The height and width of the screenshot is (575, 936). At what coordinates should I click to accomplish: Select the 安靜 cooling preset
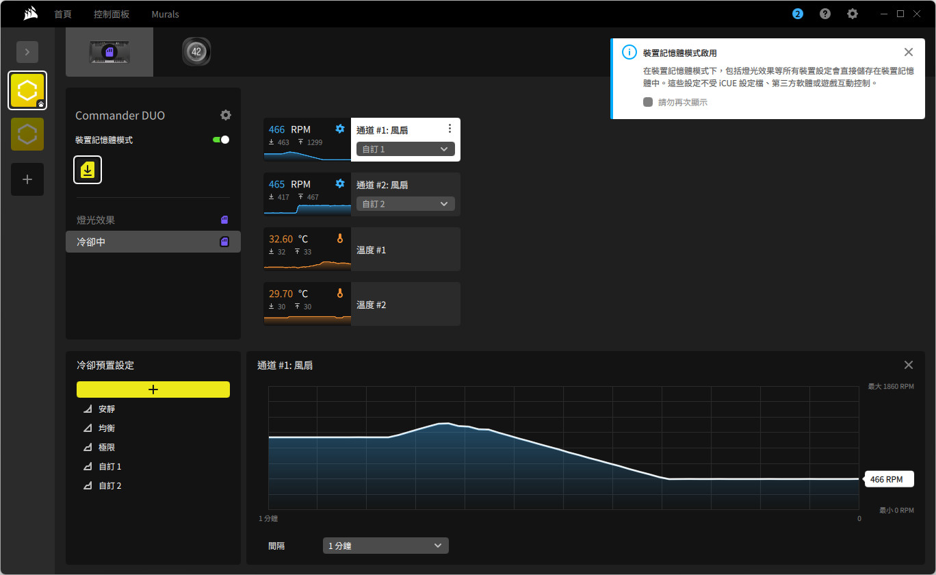pos(107,409)
